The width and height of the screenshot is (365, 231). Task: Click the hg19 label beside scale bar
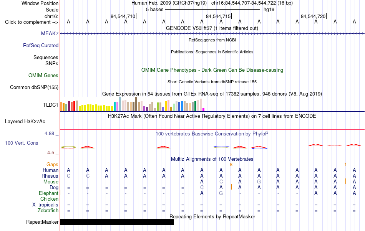(269, 10)
